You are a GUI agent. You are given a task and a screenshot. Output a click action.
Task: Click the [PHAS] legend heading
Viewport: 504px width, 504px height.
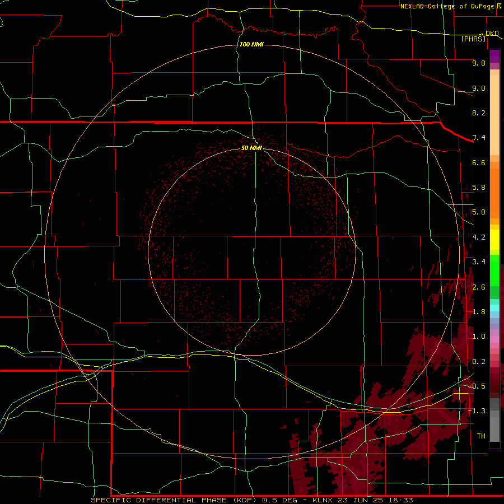(473, 39)
